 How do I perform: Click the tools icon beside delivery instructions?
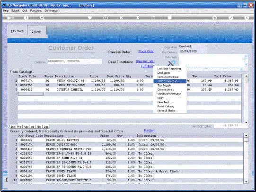(172, 63)
